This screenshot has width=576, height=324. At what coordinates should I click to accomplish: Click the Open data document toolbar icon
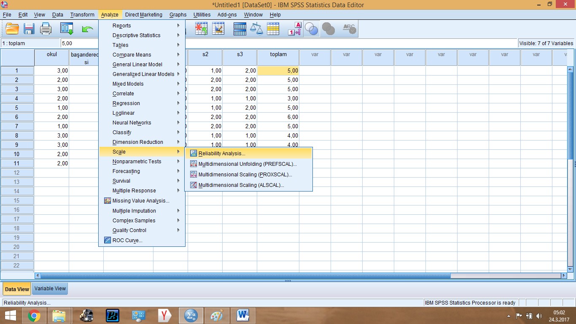(x=12, y=29)
